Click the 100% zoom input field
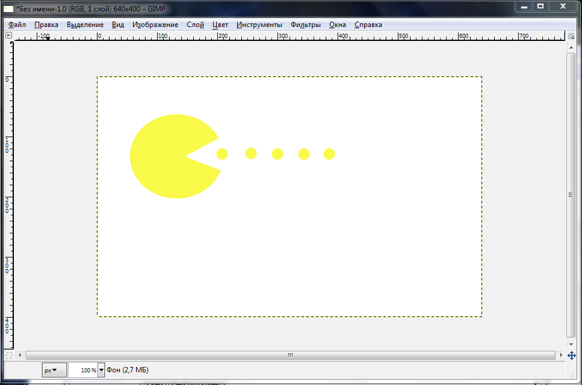This screenshot has width=582, height=385. [83, 370]
